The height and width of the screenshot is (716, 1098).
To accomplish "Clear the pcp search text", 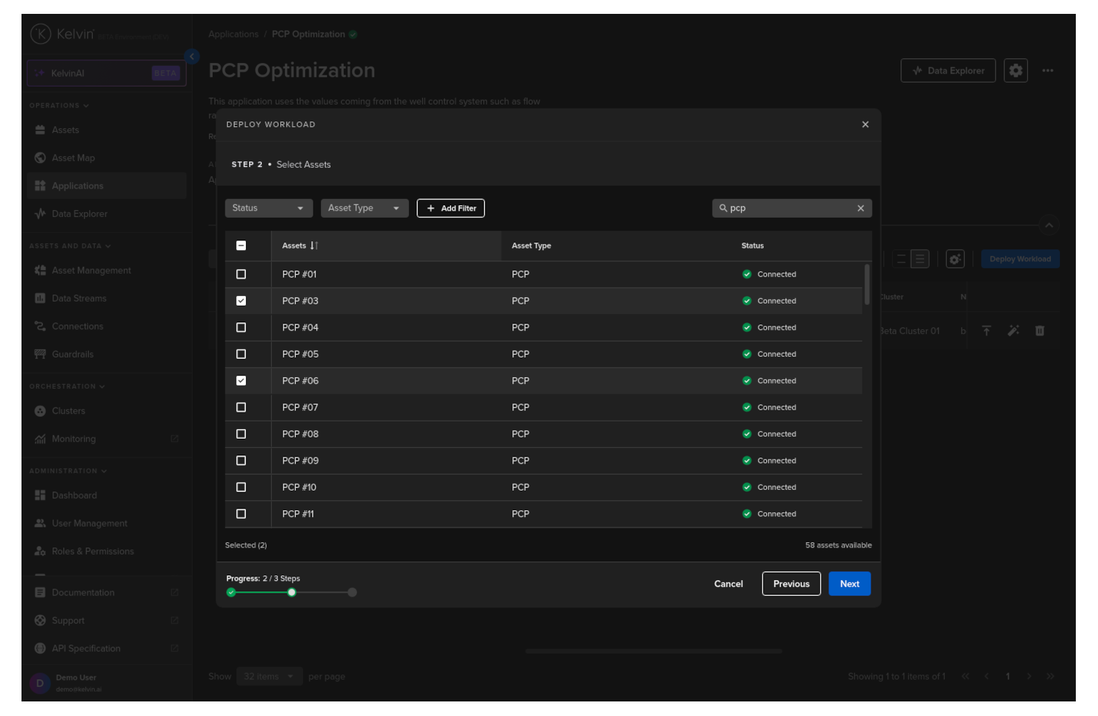I will pos(860,209).
